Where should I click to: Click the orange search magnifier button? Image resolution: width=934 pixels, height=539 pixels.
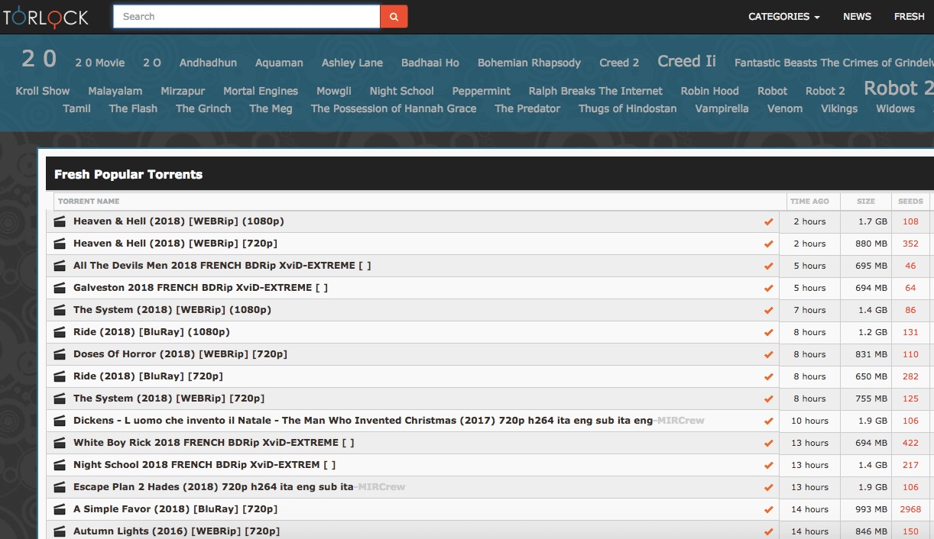coord(394,16)
